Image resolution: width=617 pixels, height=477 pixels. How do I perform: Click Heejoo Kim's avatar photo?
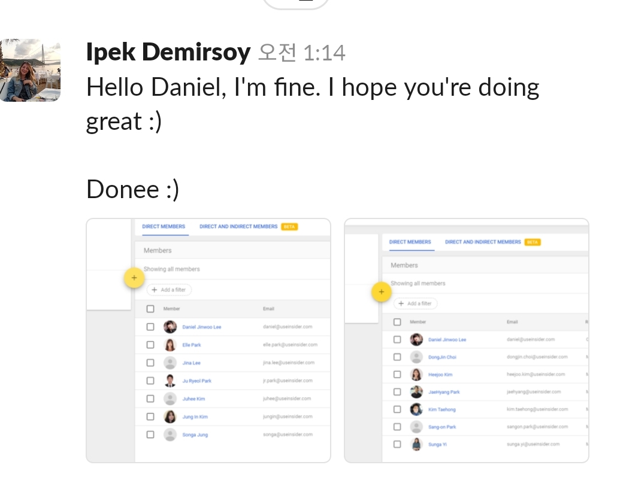click(416, 375)
